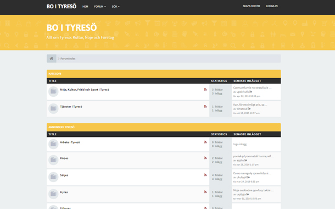Click the BO I TYRESÖ logo in navbar
The height and width of the screenshot is (209, 335).
62,7
